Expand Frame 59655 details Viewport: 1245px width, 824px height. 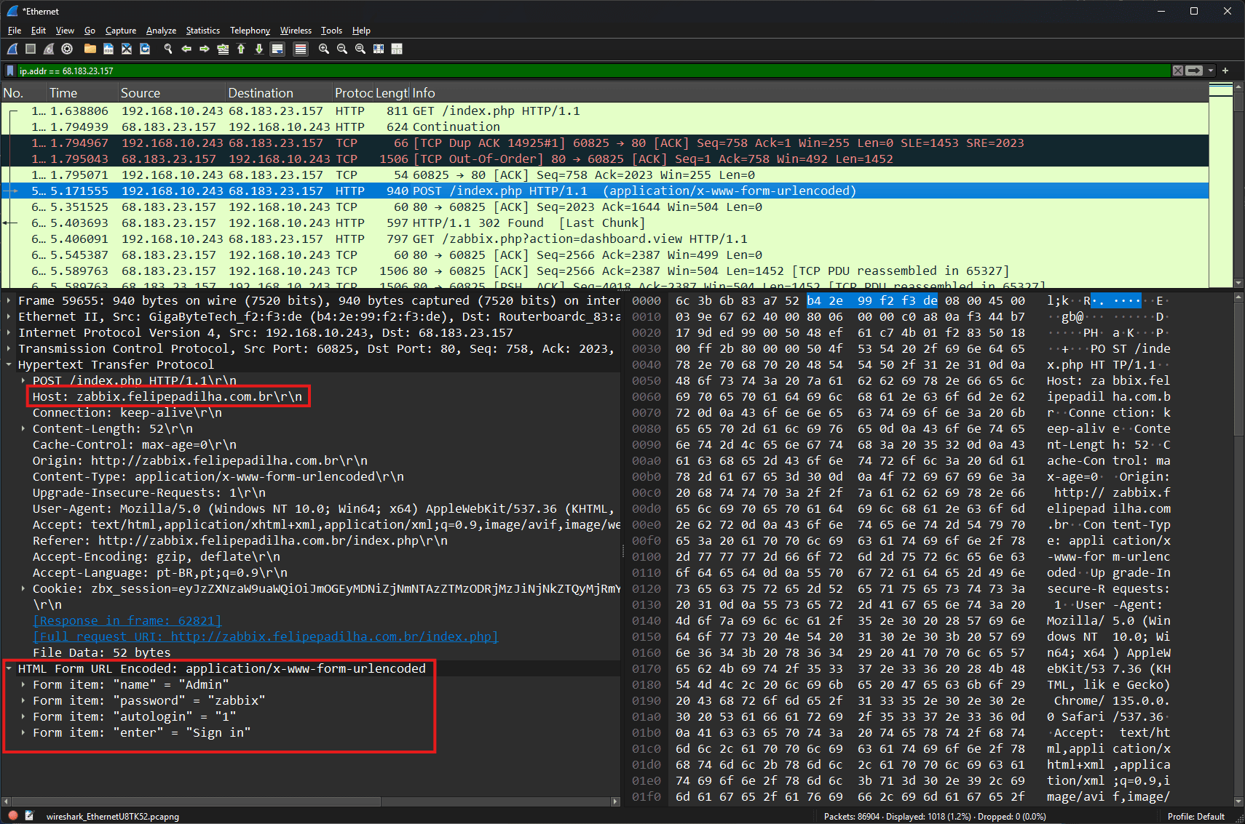[x=9, y=300]
